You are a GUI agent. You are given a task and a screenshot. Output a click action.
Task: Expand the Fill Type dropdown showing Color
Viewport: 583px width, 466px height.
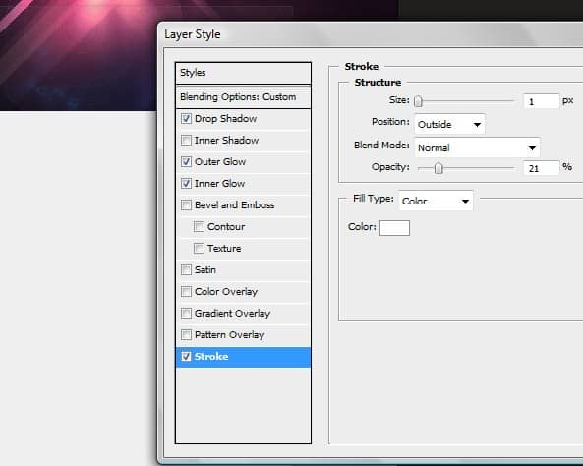click(x=436, y=201)
